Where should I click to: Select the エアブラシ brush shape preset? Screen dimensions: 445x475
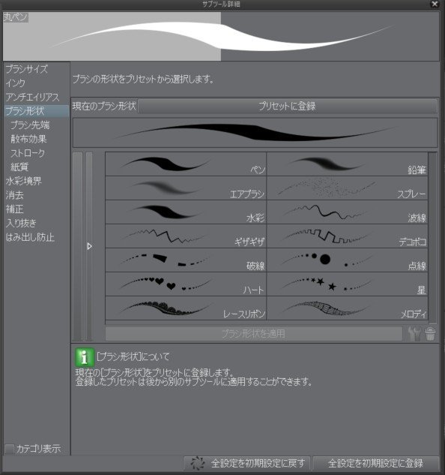[186, 188]
